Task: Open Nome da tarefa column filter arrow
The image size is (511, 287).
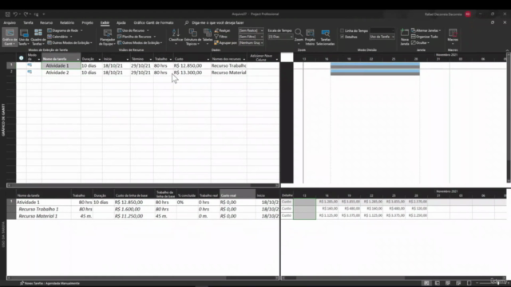Action: pos(78,59)
